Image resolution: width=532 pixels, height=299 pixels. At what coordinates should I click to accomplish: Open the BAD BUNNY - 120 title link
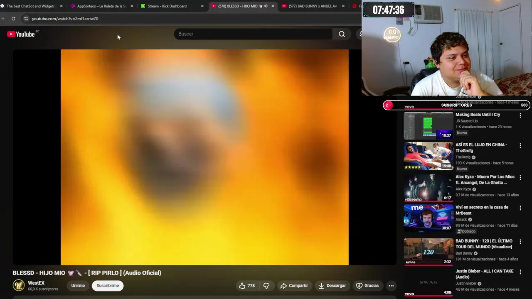[484, 244]
